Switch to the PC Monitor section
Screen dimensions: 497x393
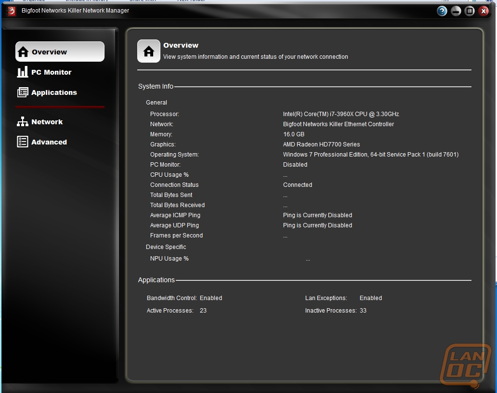point(52,72)
